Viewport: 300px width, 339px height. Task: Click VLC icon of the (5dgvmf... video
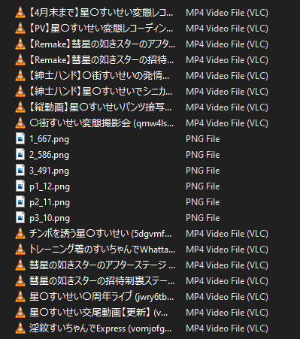click(20, 234)
